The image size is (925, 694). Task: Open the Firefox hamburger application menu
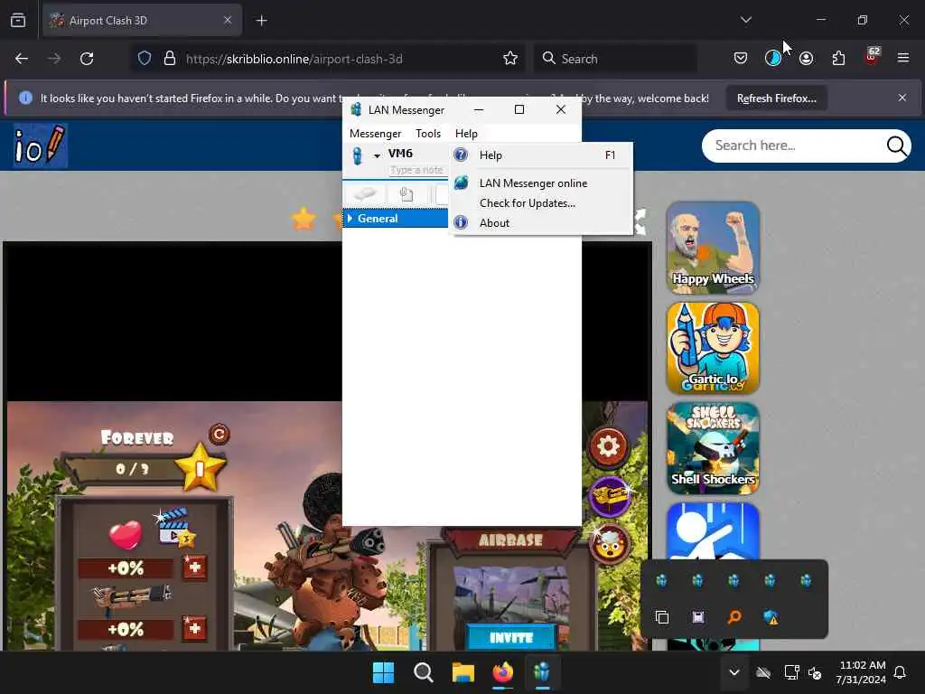pyautogui.click(x=902, y=58)
